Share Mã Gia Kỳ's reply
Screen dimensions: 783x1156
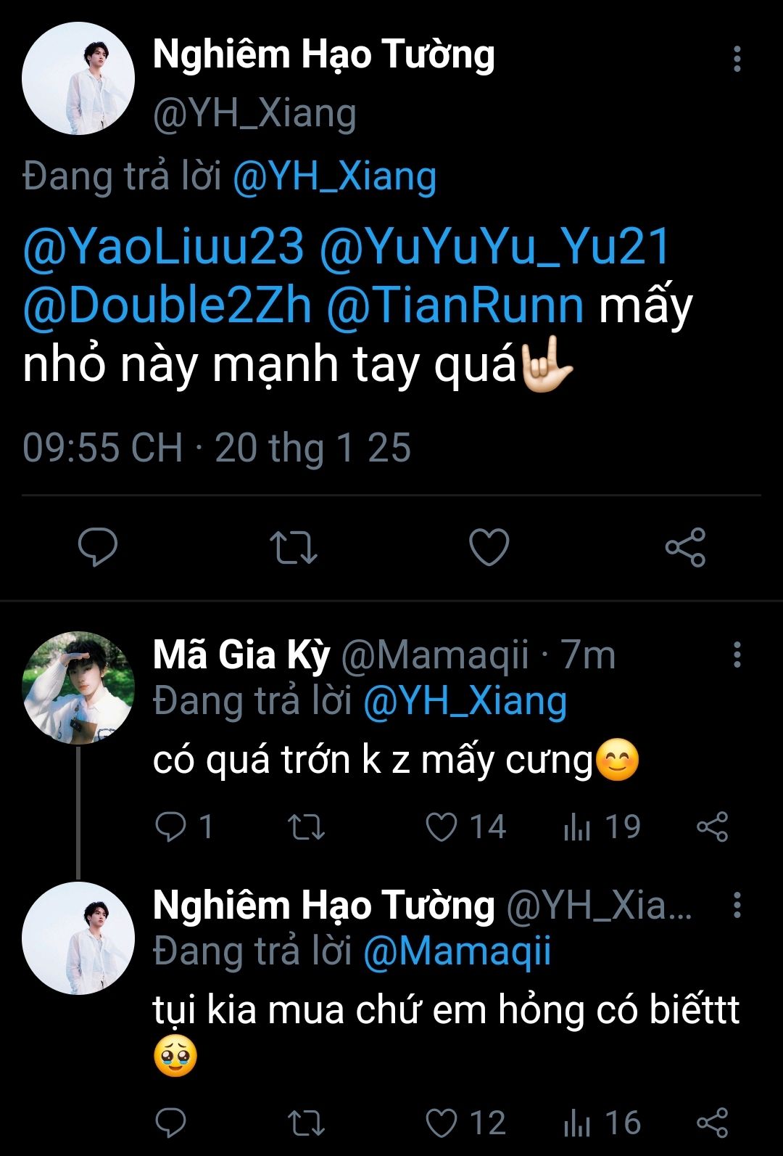(x=712, y=827)
